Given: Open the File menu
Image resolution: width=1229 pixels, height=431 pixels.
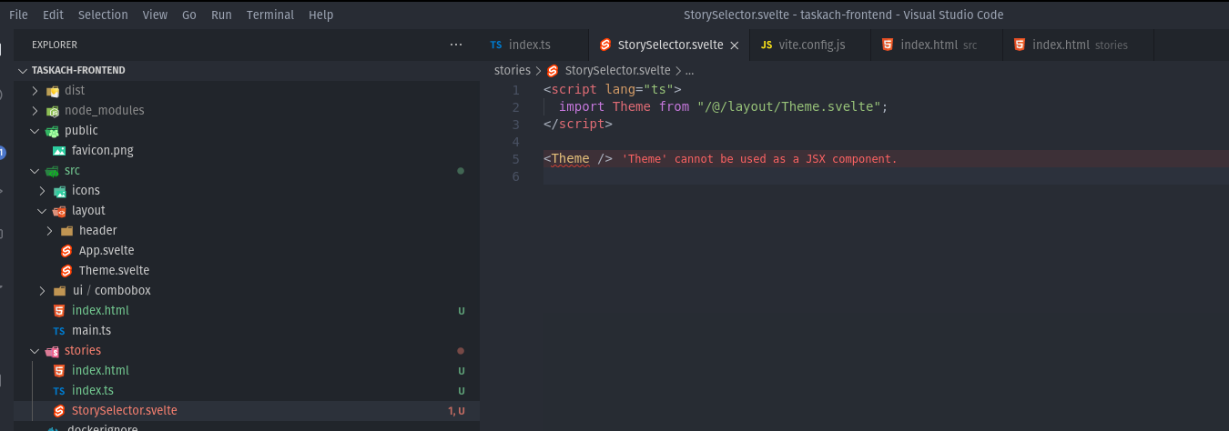Looking at the screenshot, I should click(x=18, y=15).
